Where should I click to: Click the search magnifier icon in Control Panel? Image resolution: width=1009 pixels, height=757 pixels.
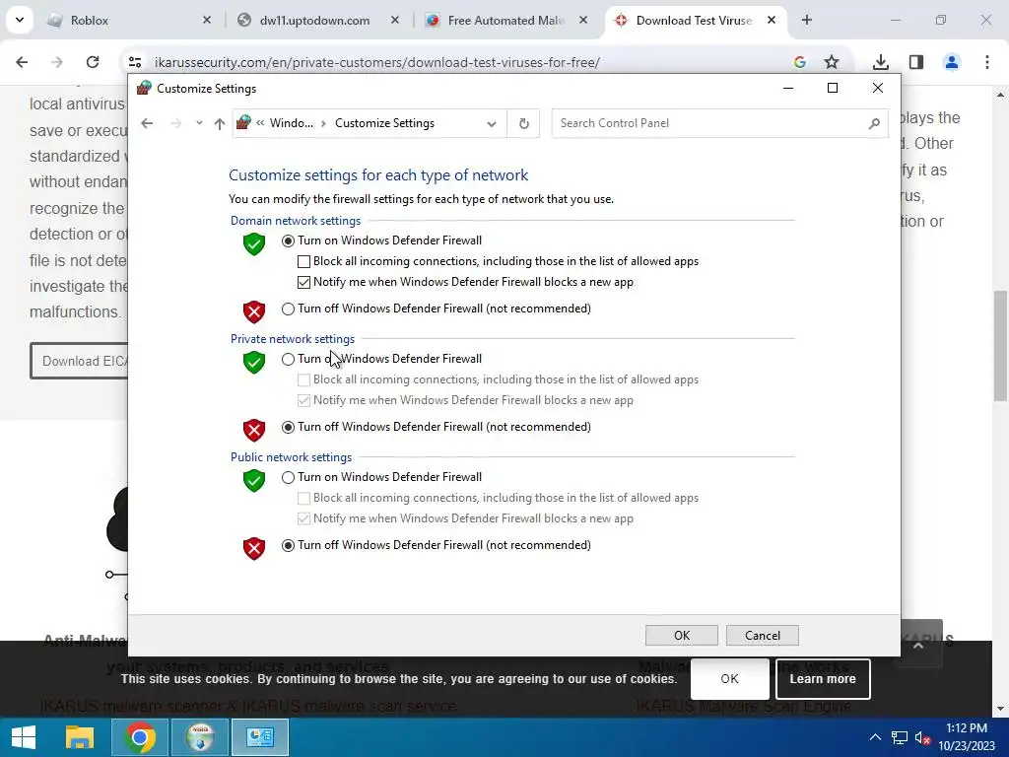point(874,123)
